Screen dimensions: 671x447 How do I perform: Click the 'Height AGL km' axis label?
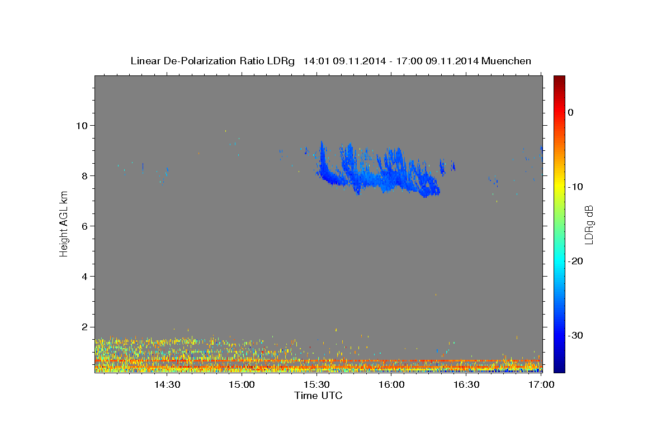click(x=64, y=223)
